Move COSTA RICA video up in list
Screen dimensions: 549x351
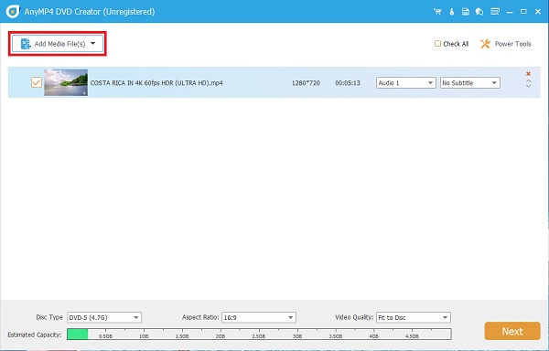coord(528,80)
